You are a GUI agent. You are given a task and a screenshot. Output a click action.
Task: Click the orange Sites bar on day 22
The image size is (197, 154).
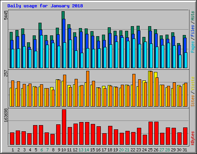point(134,90)
